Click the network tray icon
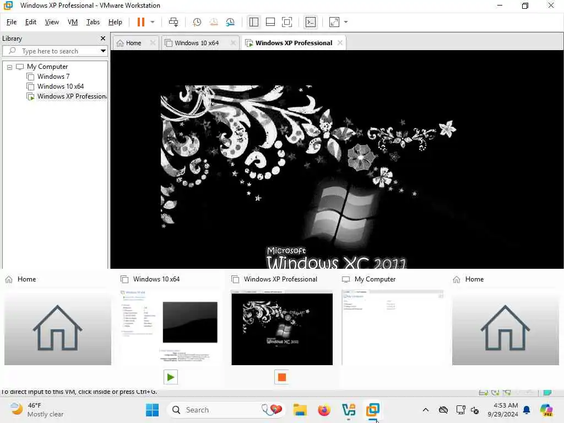564x423 pixels. point(460,410)
